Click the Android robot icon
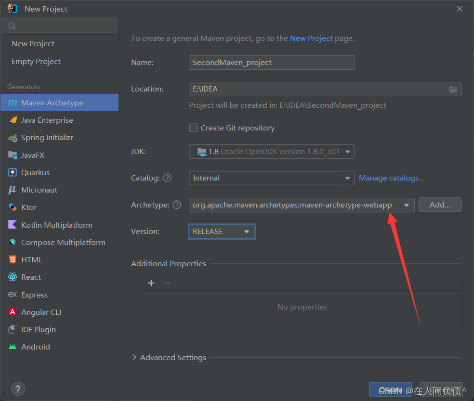 (x=13, y=347)
